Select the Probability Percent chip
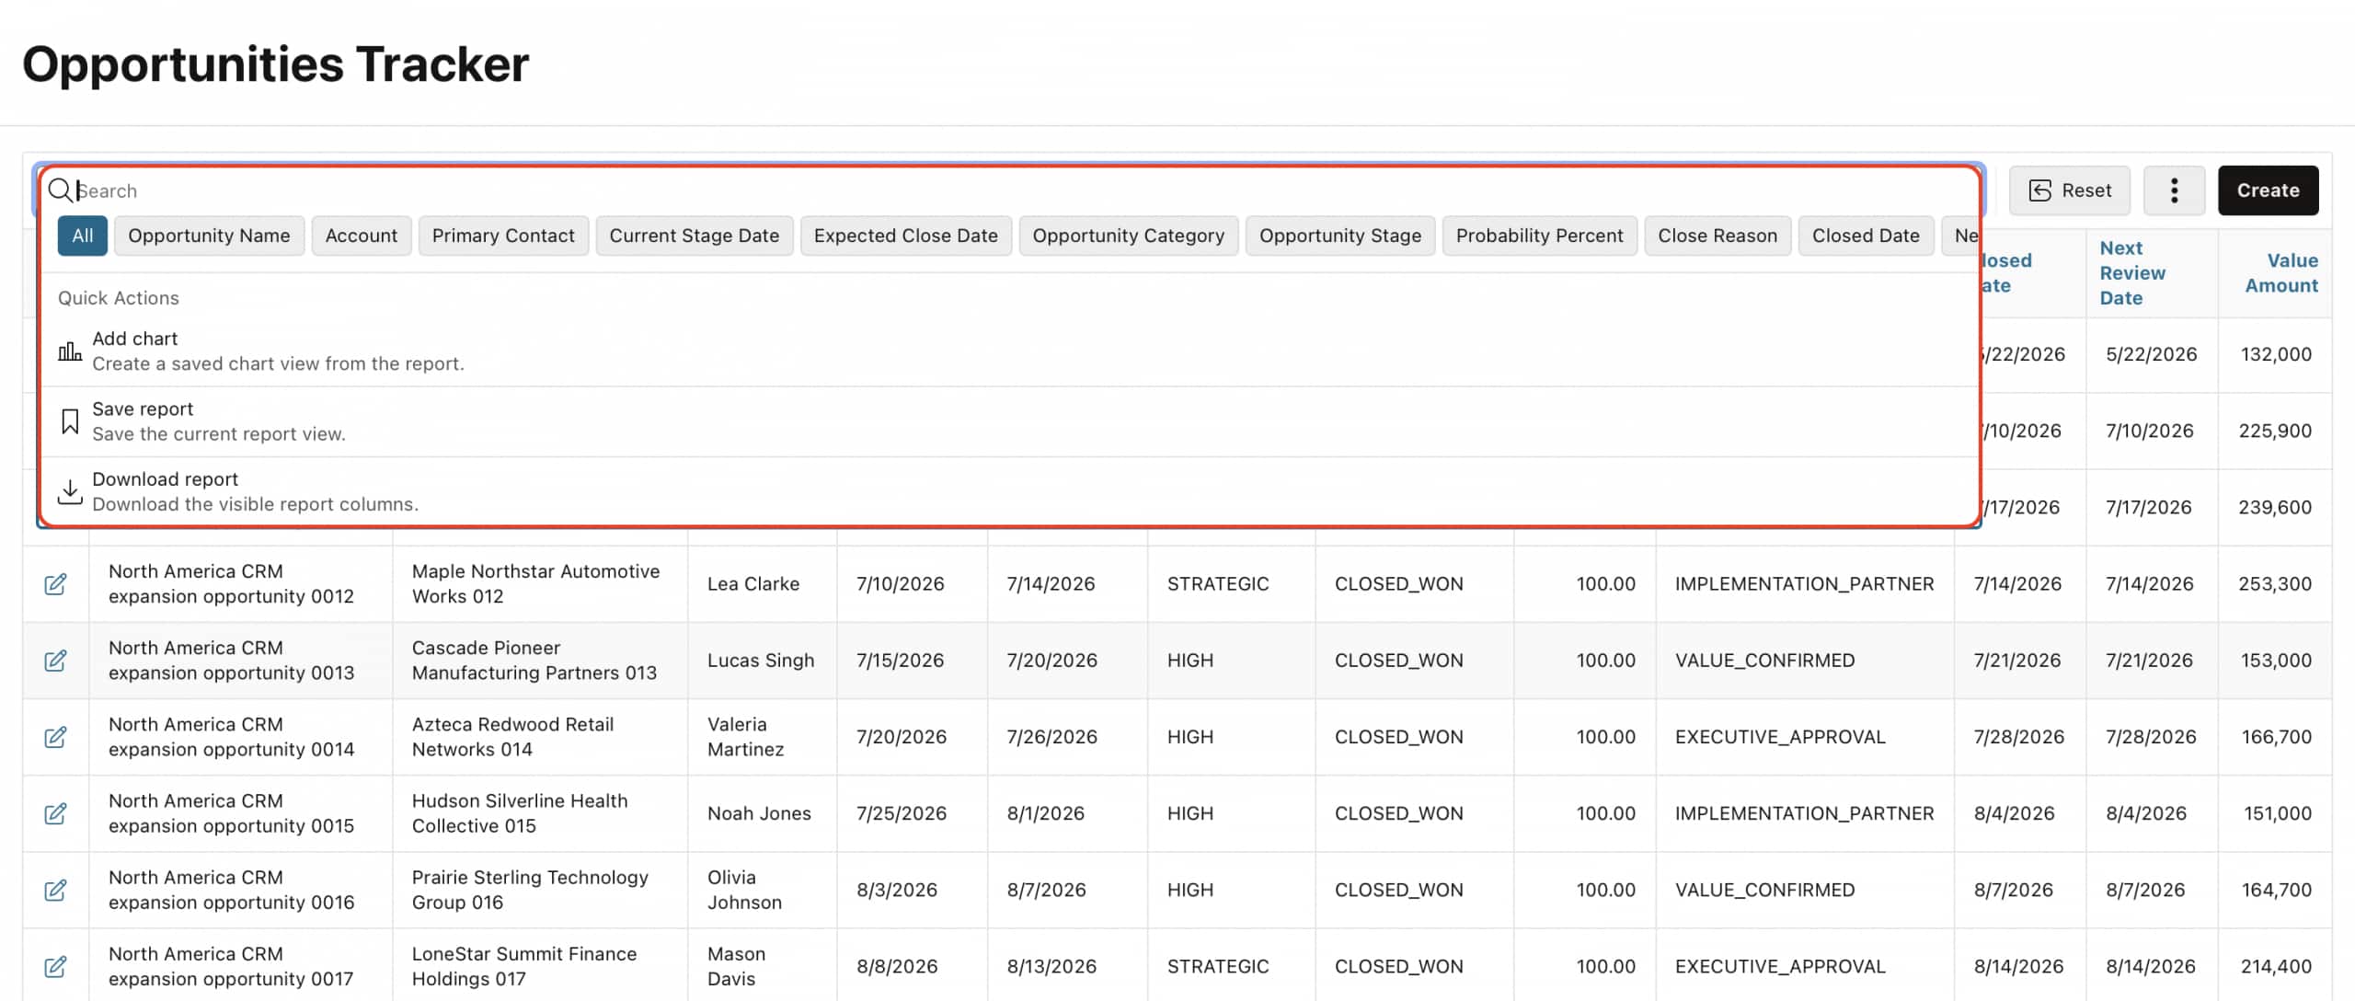This screenshot has width=2355, height=1001. click(1540, 236)
